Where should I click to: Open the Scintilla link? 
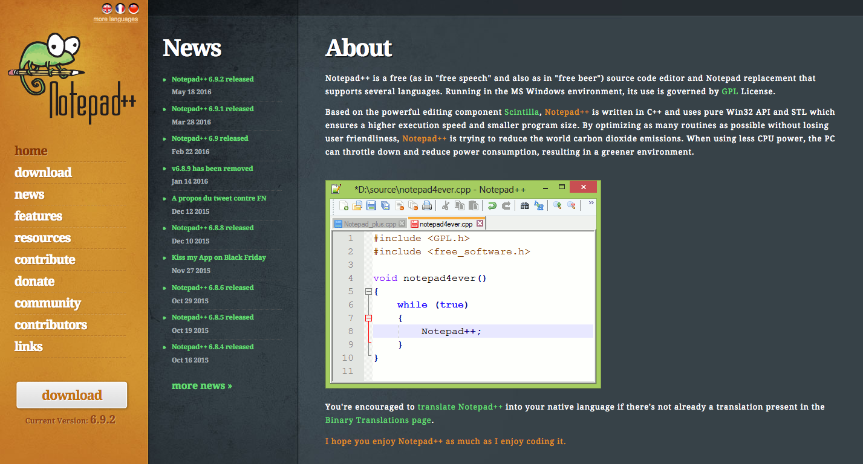(x=522, y=112)
